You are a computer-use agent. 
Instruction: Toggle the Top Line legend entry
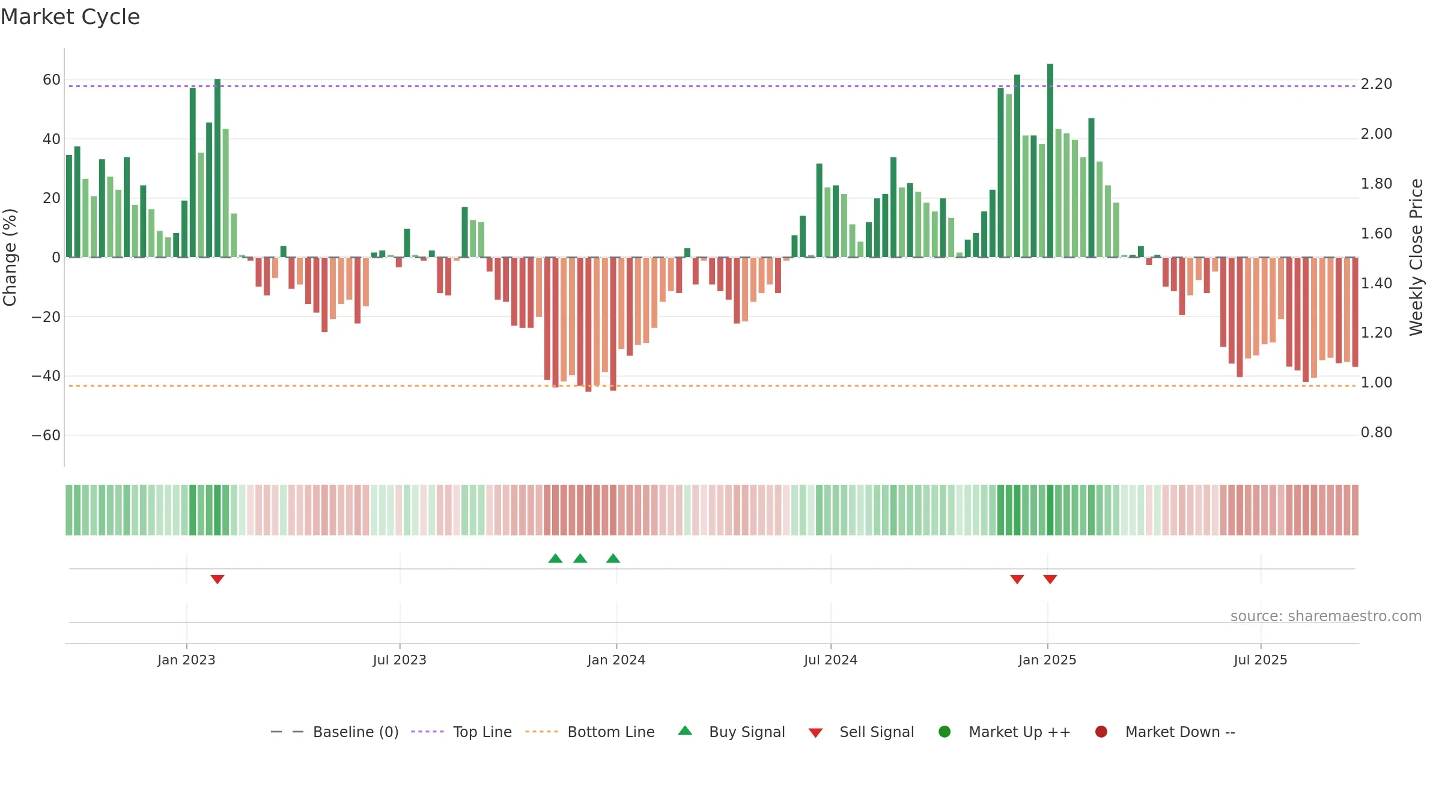[x=461, y=732]
